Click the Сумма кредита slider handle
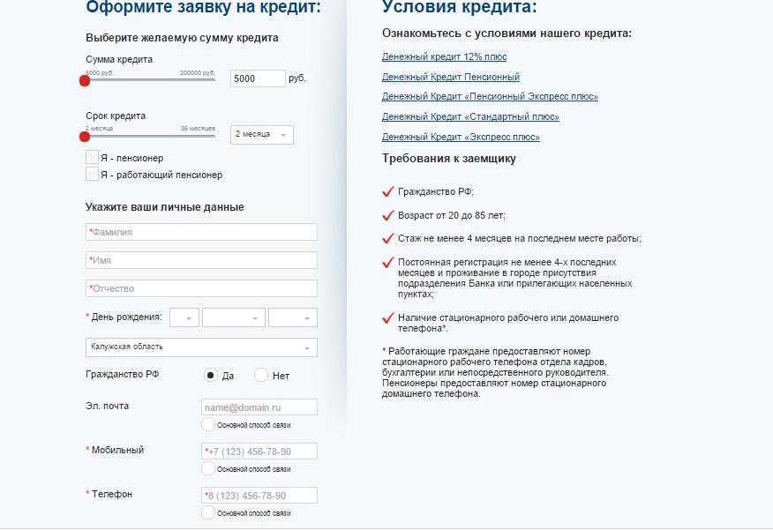 (85, 80)
